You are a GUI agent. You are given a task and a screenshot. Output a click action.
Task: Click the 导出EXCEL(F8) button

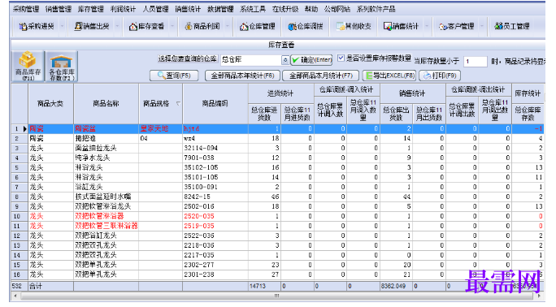coord(389,76)
